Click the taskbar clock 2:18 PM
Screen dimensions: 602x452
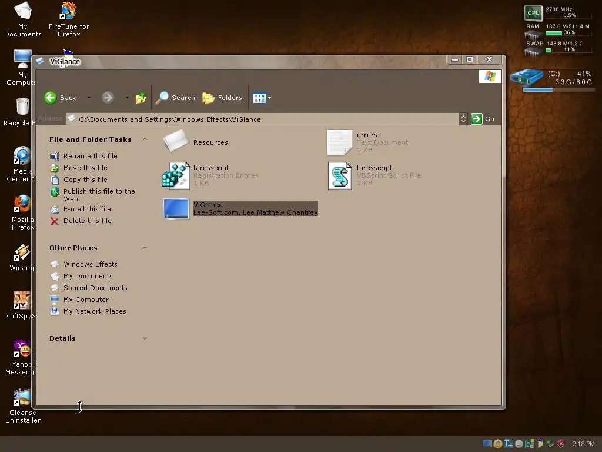[x=583, y=444]
